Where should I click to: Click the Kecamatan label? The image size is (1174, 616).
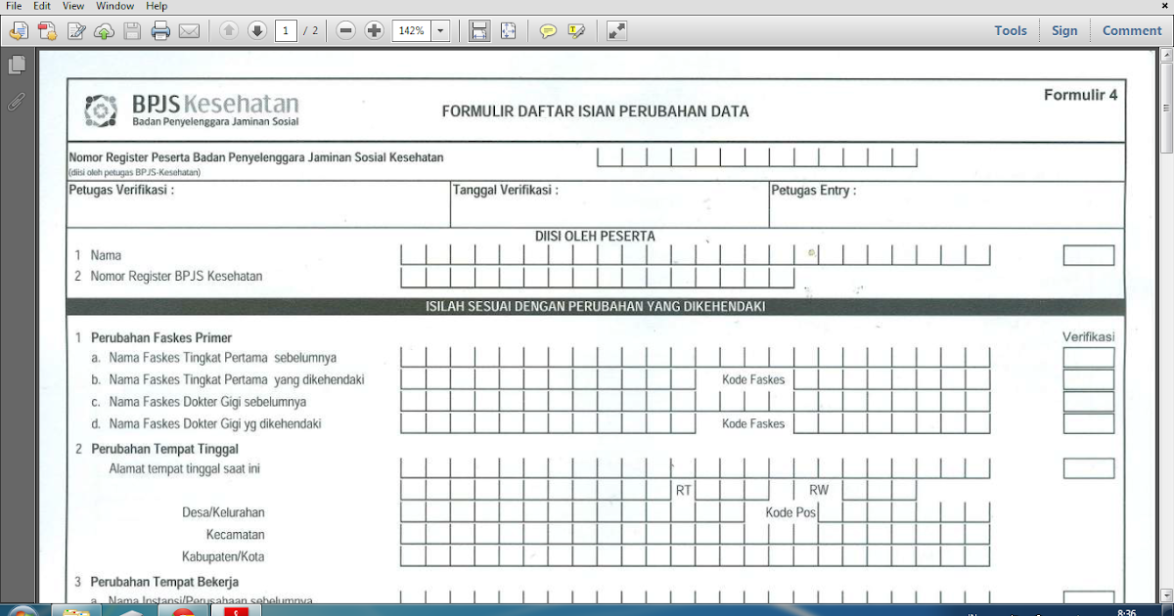236,535
